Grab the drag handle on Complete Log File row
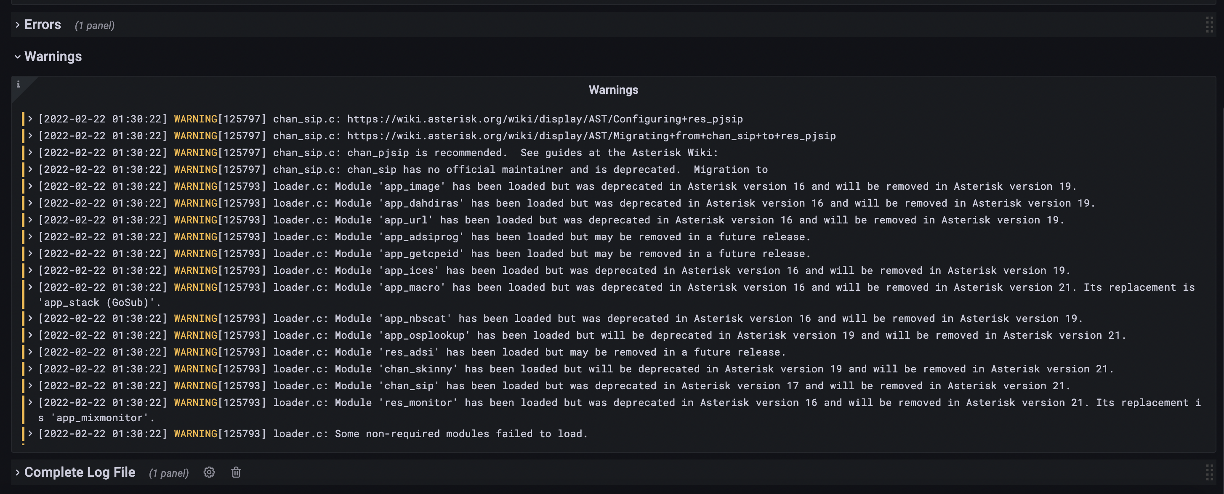1224x494 pixels. click(1209, 472)
